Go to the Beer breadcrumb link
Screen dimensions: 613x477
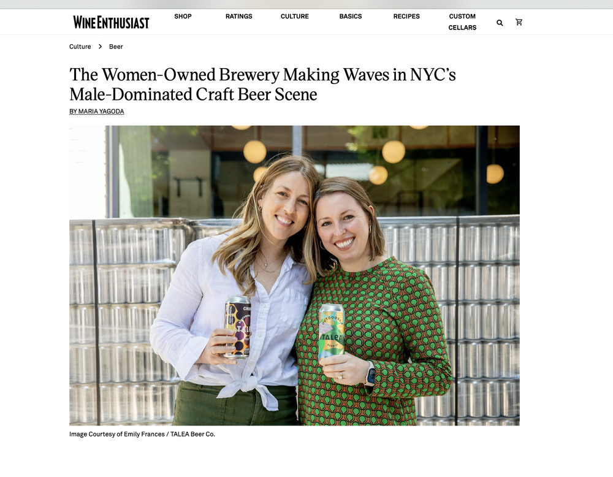116,47
